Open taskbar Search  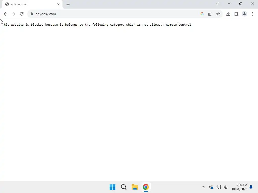(124, 187)
